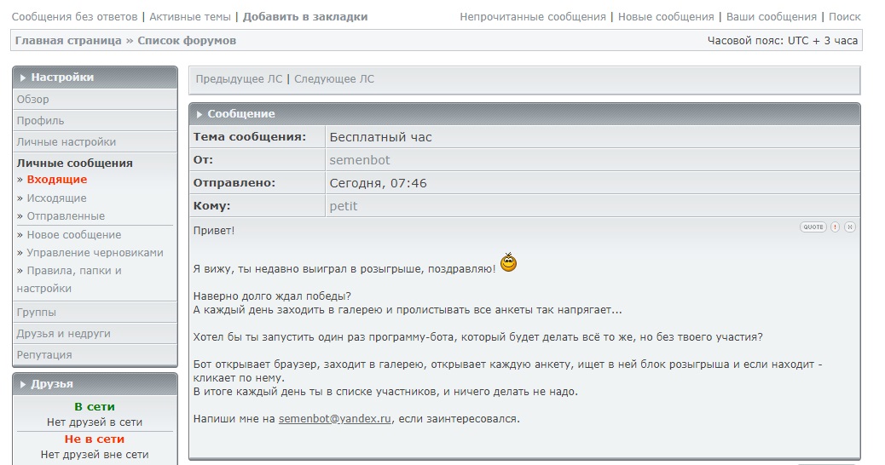Click the smiley emoticon in the message
885x465 pixels.
coord(509,263)
